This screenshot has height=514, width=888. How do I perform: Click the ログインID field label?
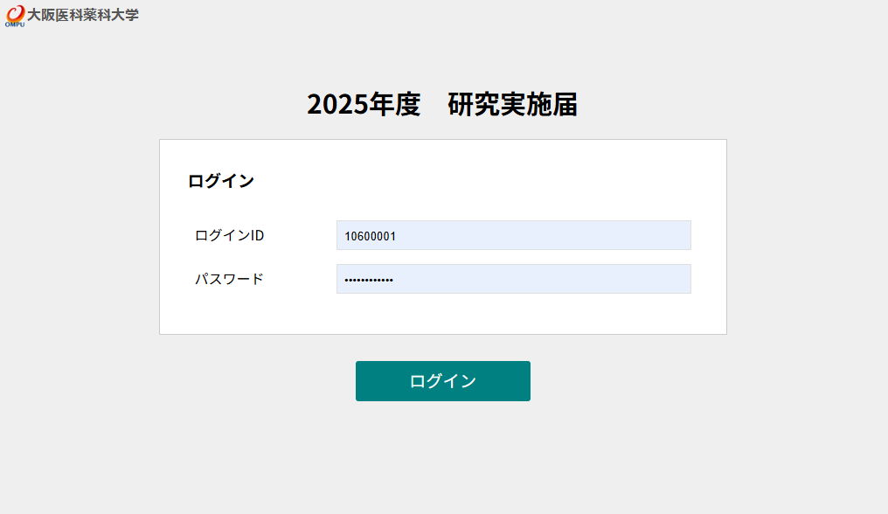click(x=229, y=235)
